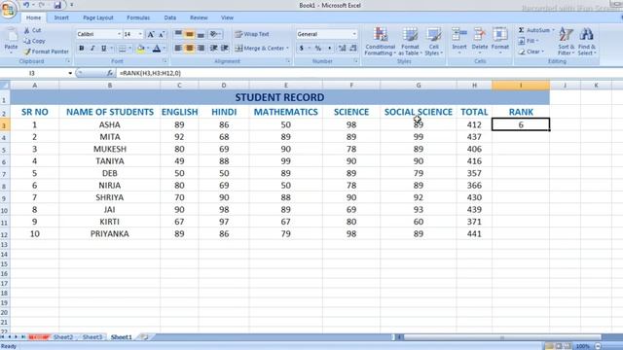The height and width of the screenshot is (350, 623).
Task: Open the Merge & Center dropdown arrow
Action: click(287, 49)
